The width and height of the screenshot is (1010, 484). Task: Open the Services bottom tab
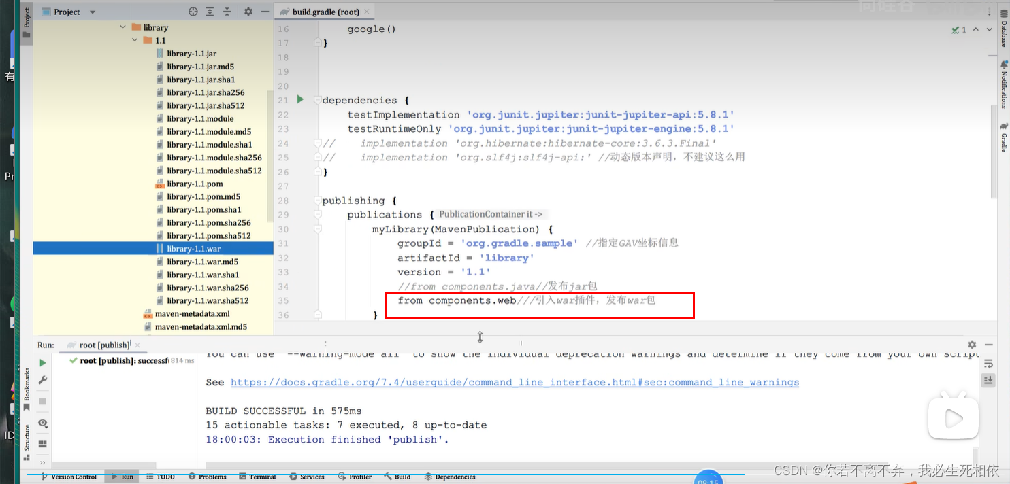point(308,477)
